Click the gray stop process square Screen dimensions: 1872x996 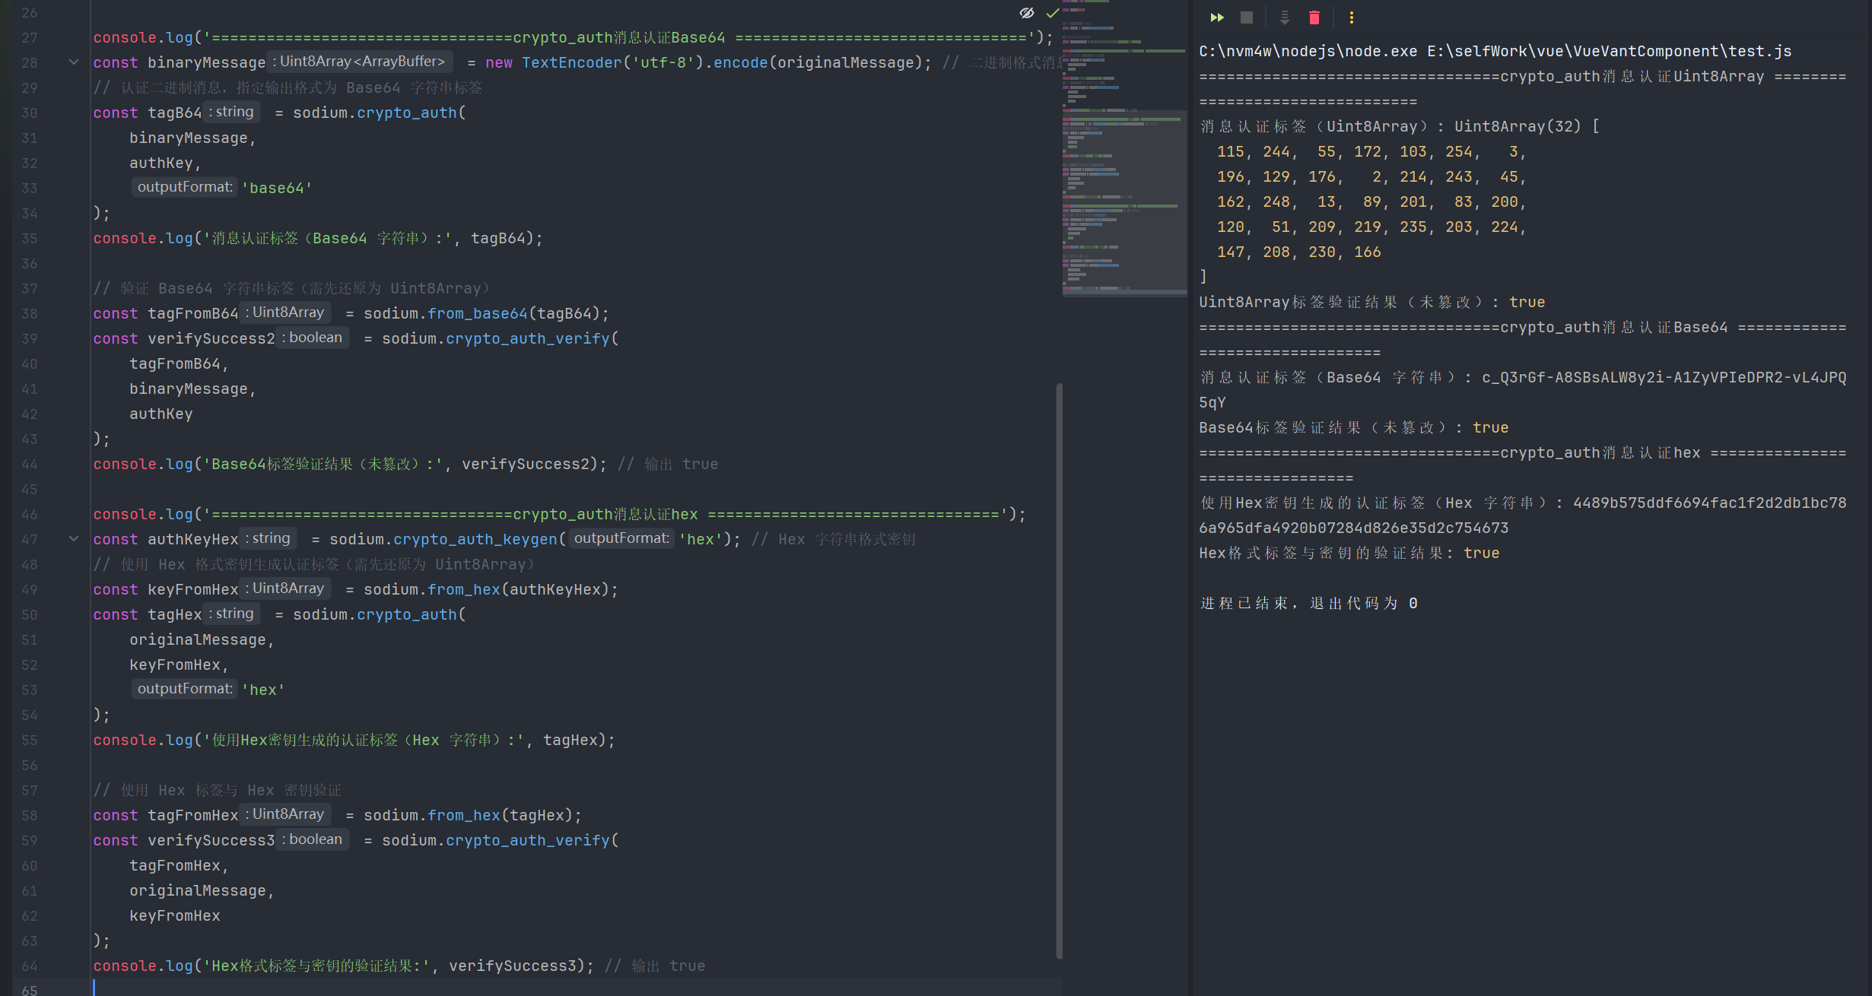(x=1246, y=17)
